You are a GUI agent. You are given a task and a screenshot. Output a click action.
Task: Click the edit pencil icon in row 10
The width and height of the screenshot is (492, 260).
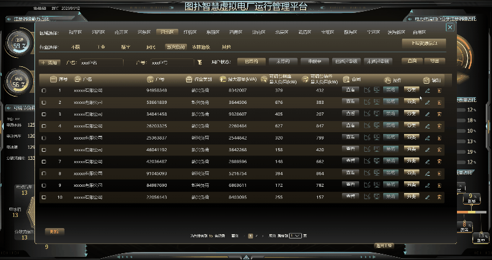[x=427, y=197]
